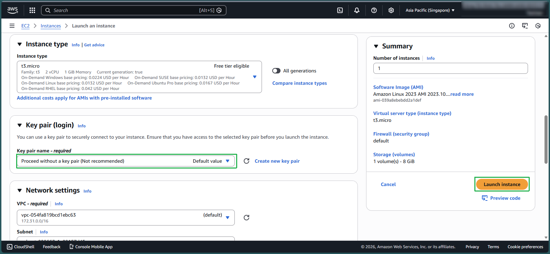Click the Software Image (AMI) summary link
The image size is (550, 254).
[398, 87]
